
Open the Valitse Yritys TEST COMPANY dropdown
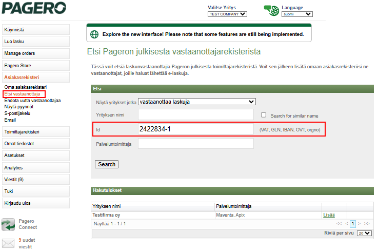[x=227, y=14]
